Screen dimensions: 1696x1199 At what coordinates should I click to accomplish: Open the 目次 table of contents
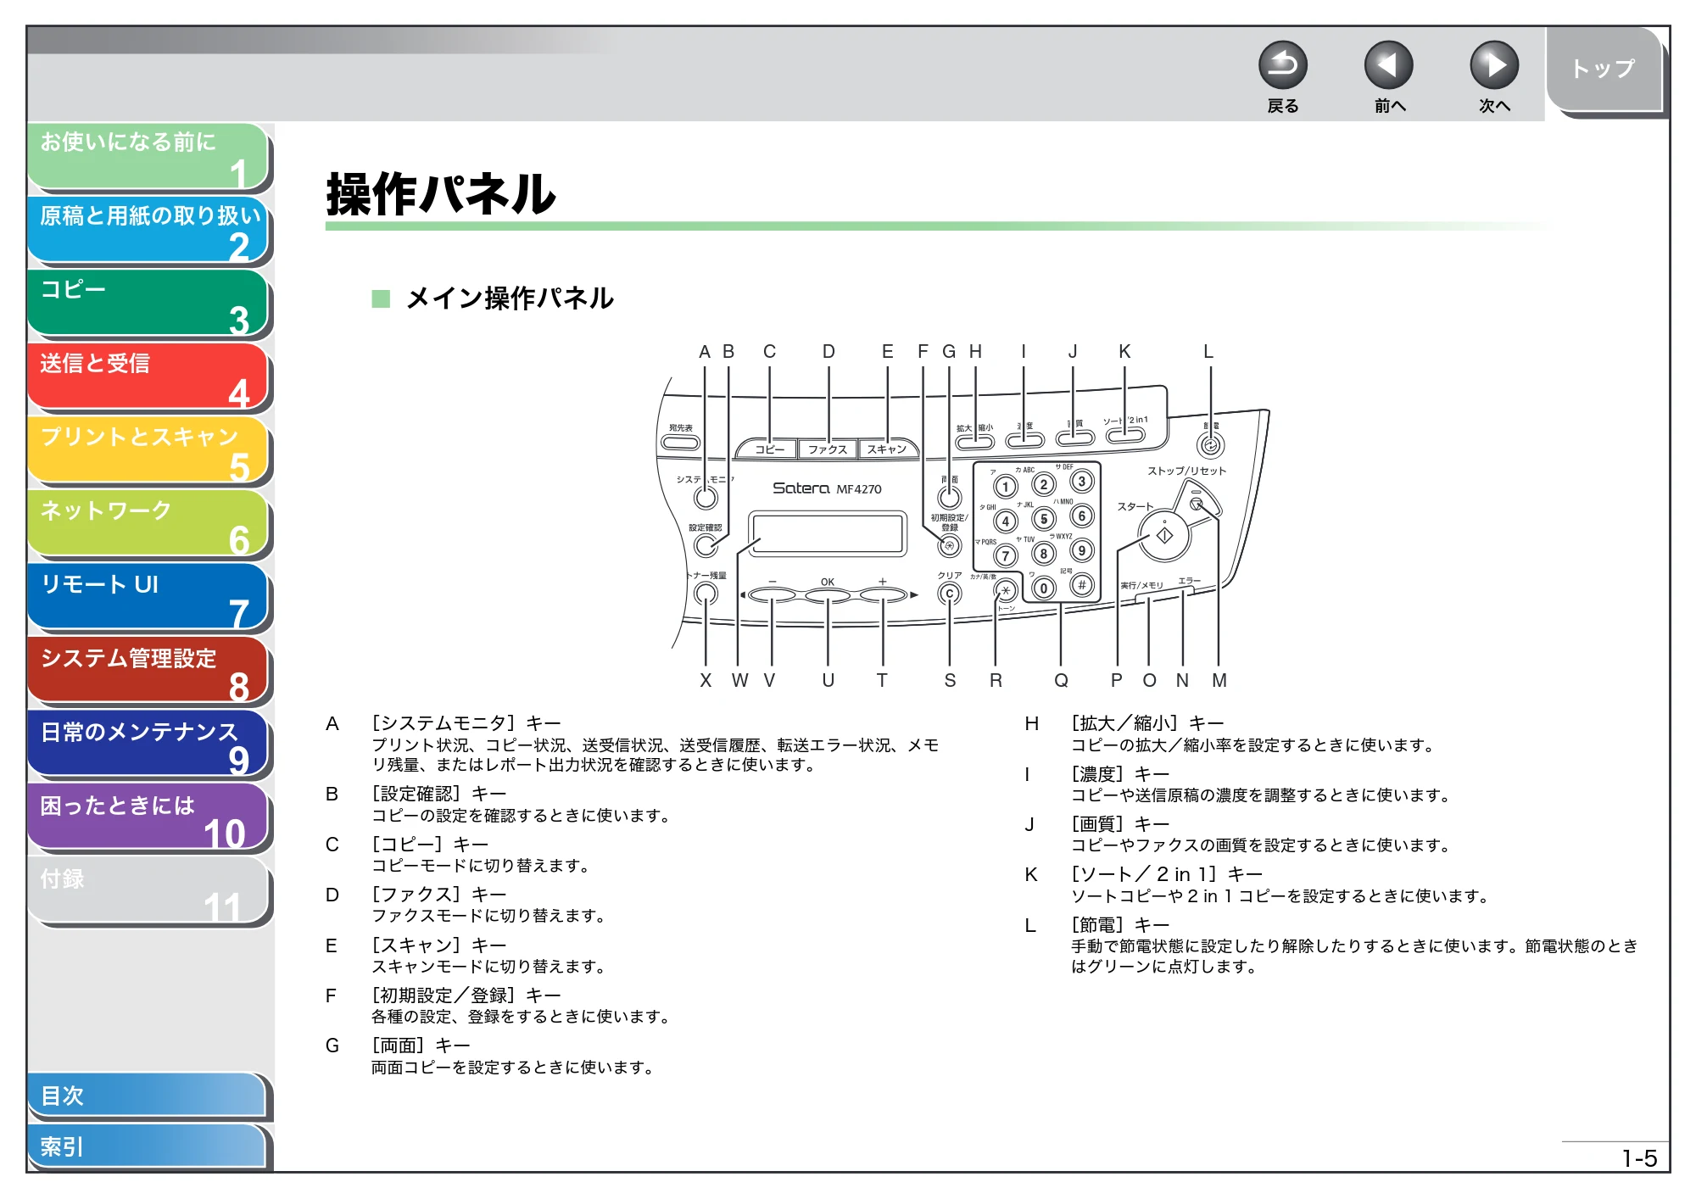[147, 1096]
